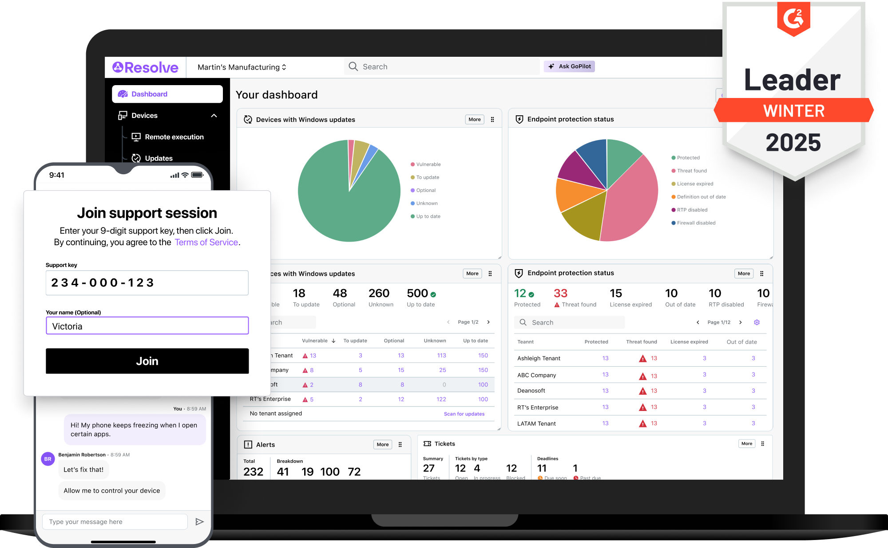Open the More menu on Devices with Windows updates

[474, 119]
